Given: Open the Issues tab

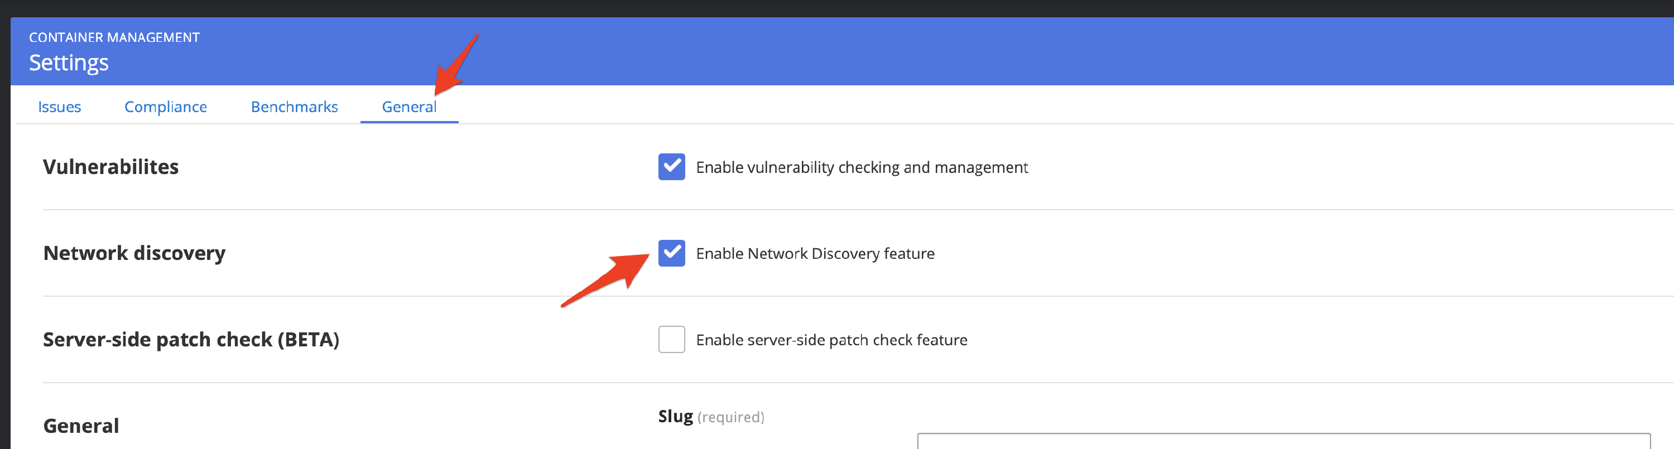Looking at the screenshot, I should pos(59,107).
